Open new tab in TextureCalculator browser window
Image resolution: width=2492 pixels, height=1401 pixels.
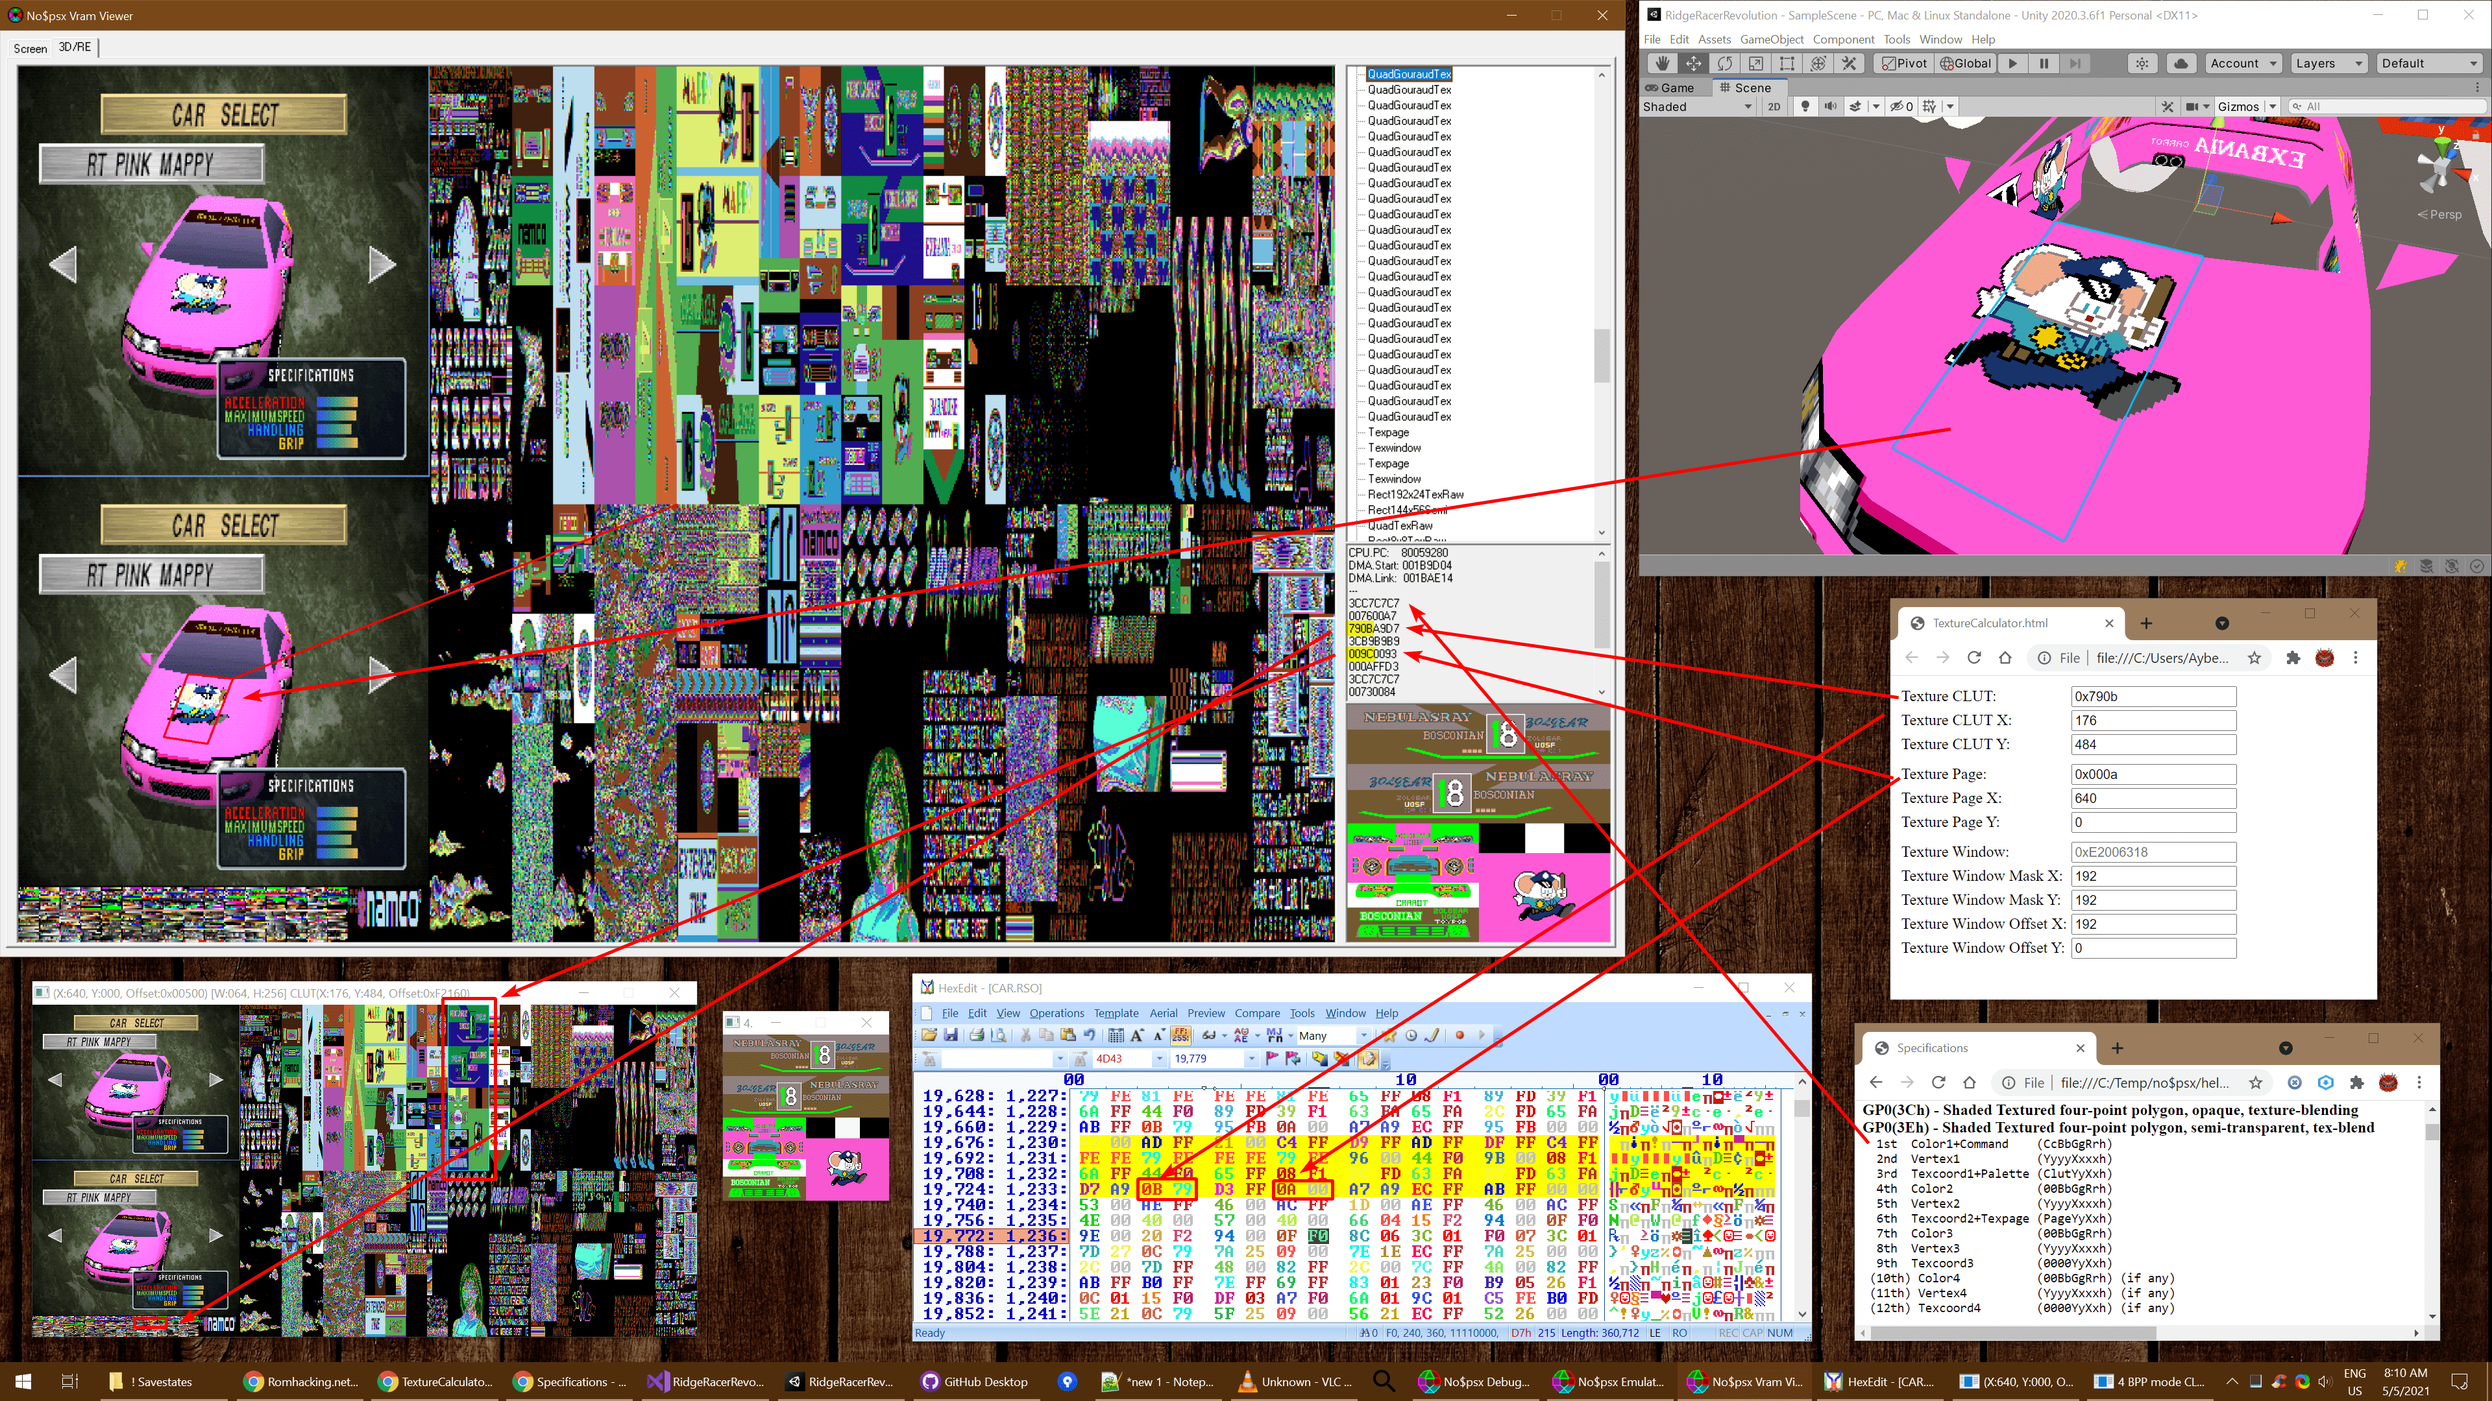pyautogui.click(x=2145, y=623)
